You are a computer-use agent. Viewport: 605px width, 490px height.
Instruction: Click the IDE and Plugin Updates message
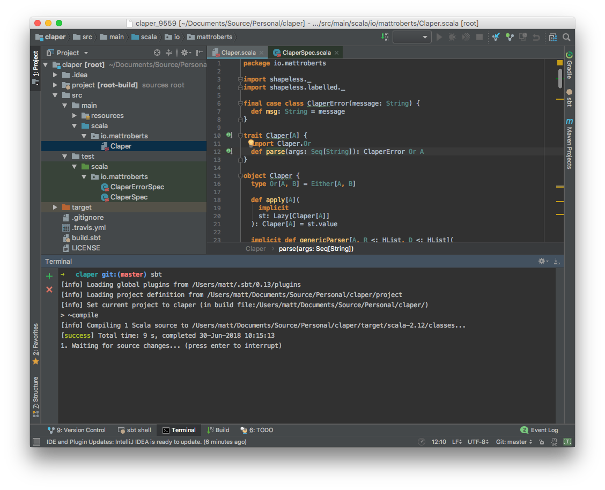pos(146,442)
